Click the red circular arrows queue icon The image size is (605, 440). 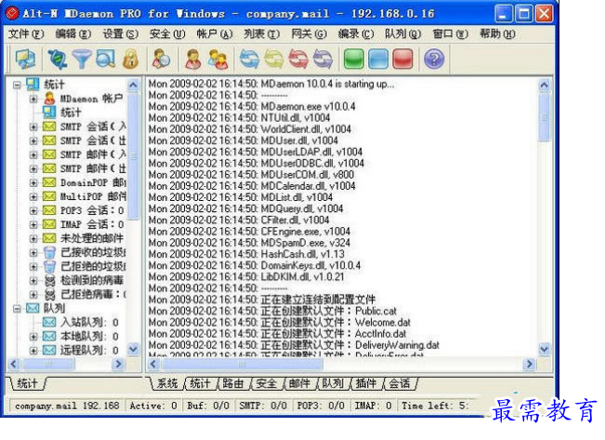point(298,60)
